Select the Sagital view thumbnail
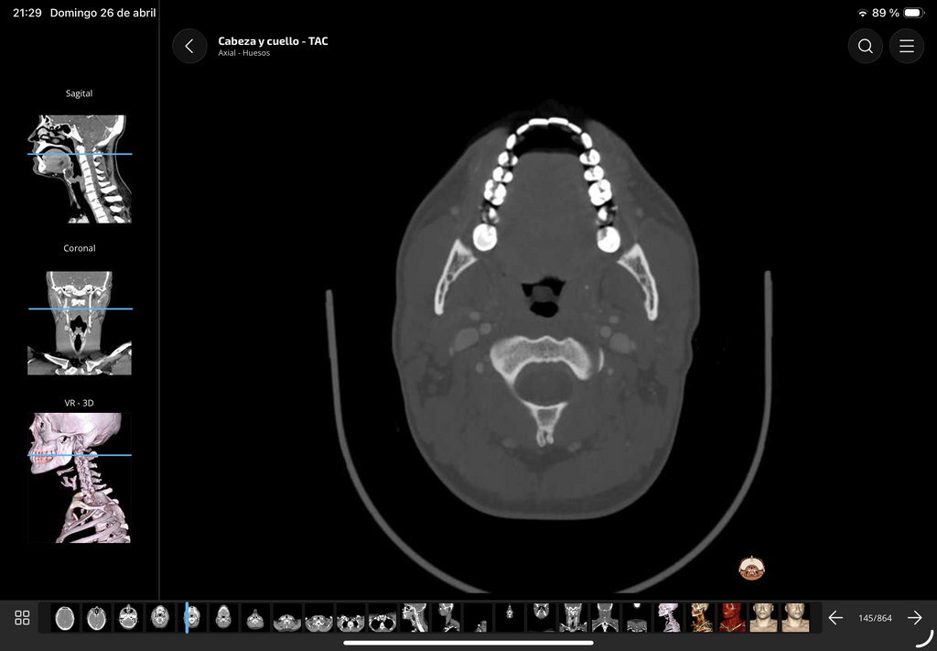The height and width of the screenshot is (651, 937). coord(80,169)
